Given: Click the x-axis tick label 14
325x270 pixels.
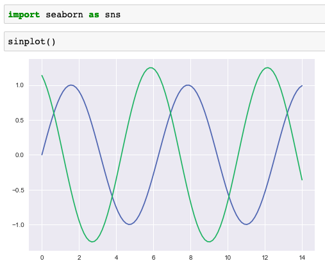Looking at the screenshot, I should 302,258.
